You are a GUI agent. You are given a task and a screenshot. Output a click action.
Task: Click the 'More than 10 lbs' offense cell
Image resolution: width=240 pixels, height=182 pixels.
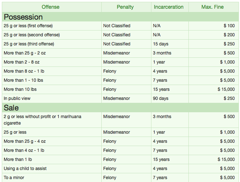click(x=20, y=89)
